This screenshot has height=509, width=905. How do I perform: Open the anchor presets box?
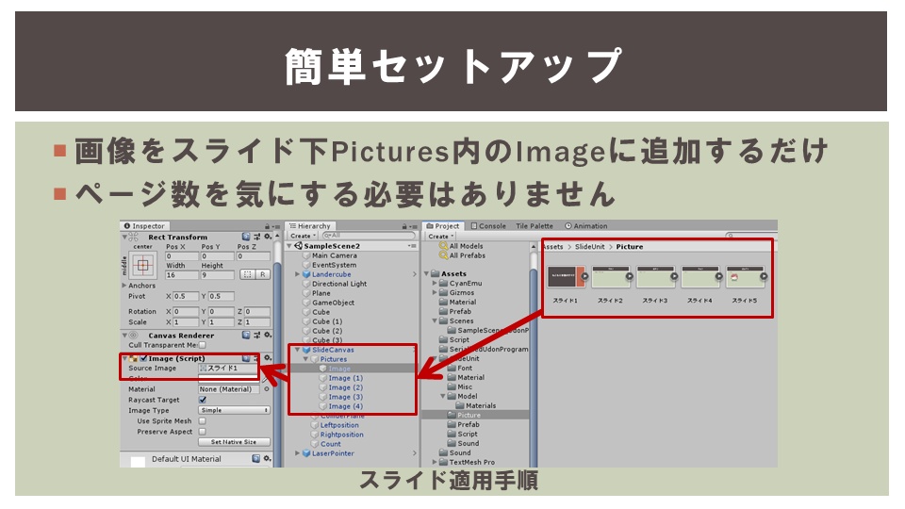click(143, 266)
